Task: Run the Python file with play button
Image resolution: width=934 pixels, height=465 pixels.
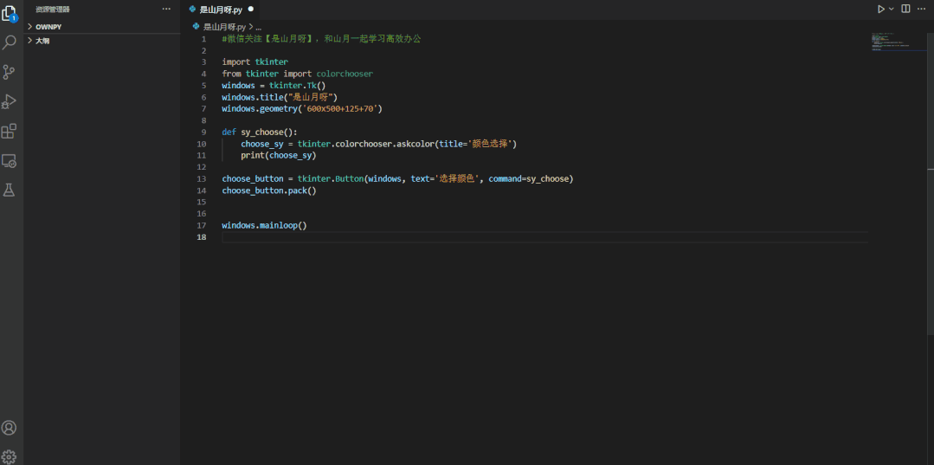Action: [x=880, y=9]
